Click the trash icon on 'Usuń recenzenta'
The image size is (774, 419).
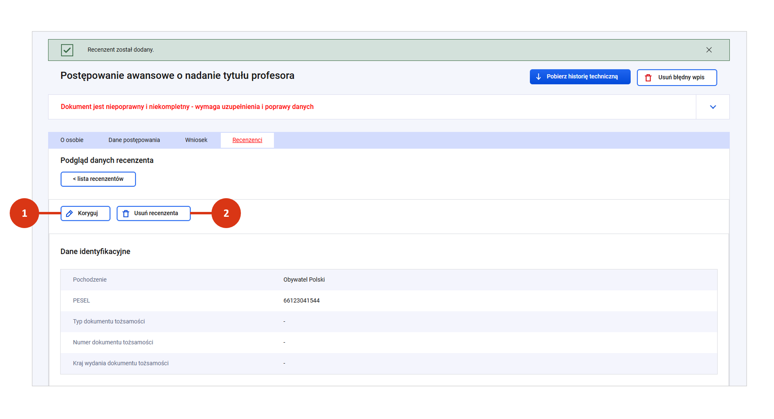pos(126,214)
